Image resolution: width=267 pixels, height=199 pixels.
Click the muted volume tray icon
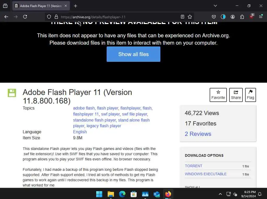pyautogui.click(x=235, y=194)
